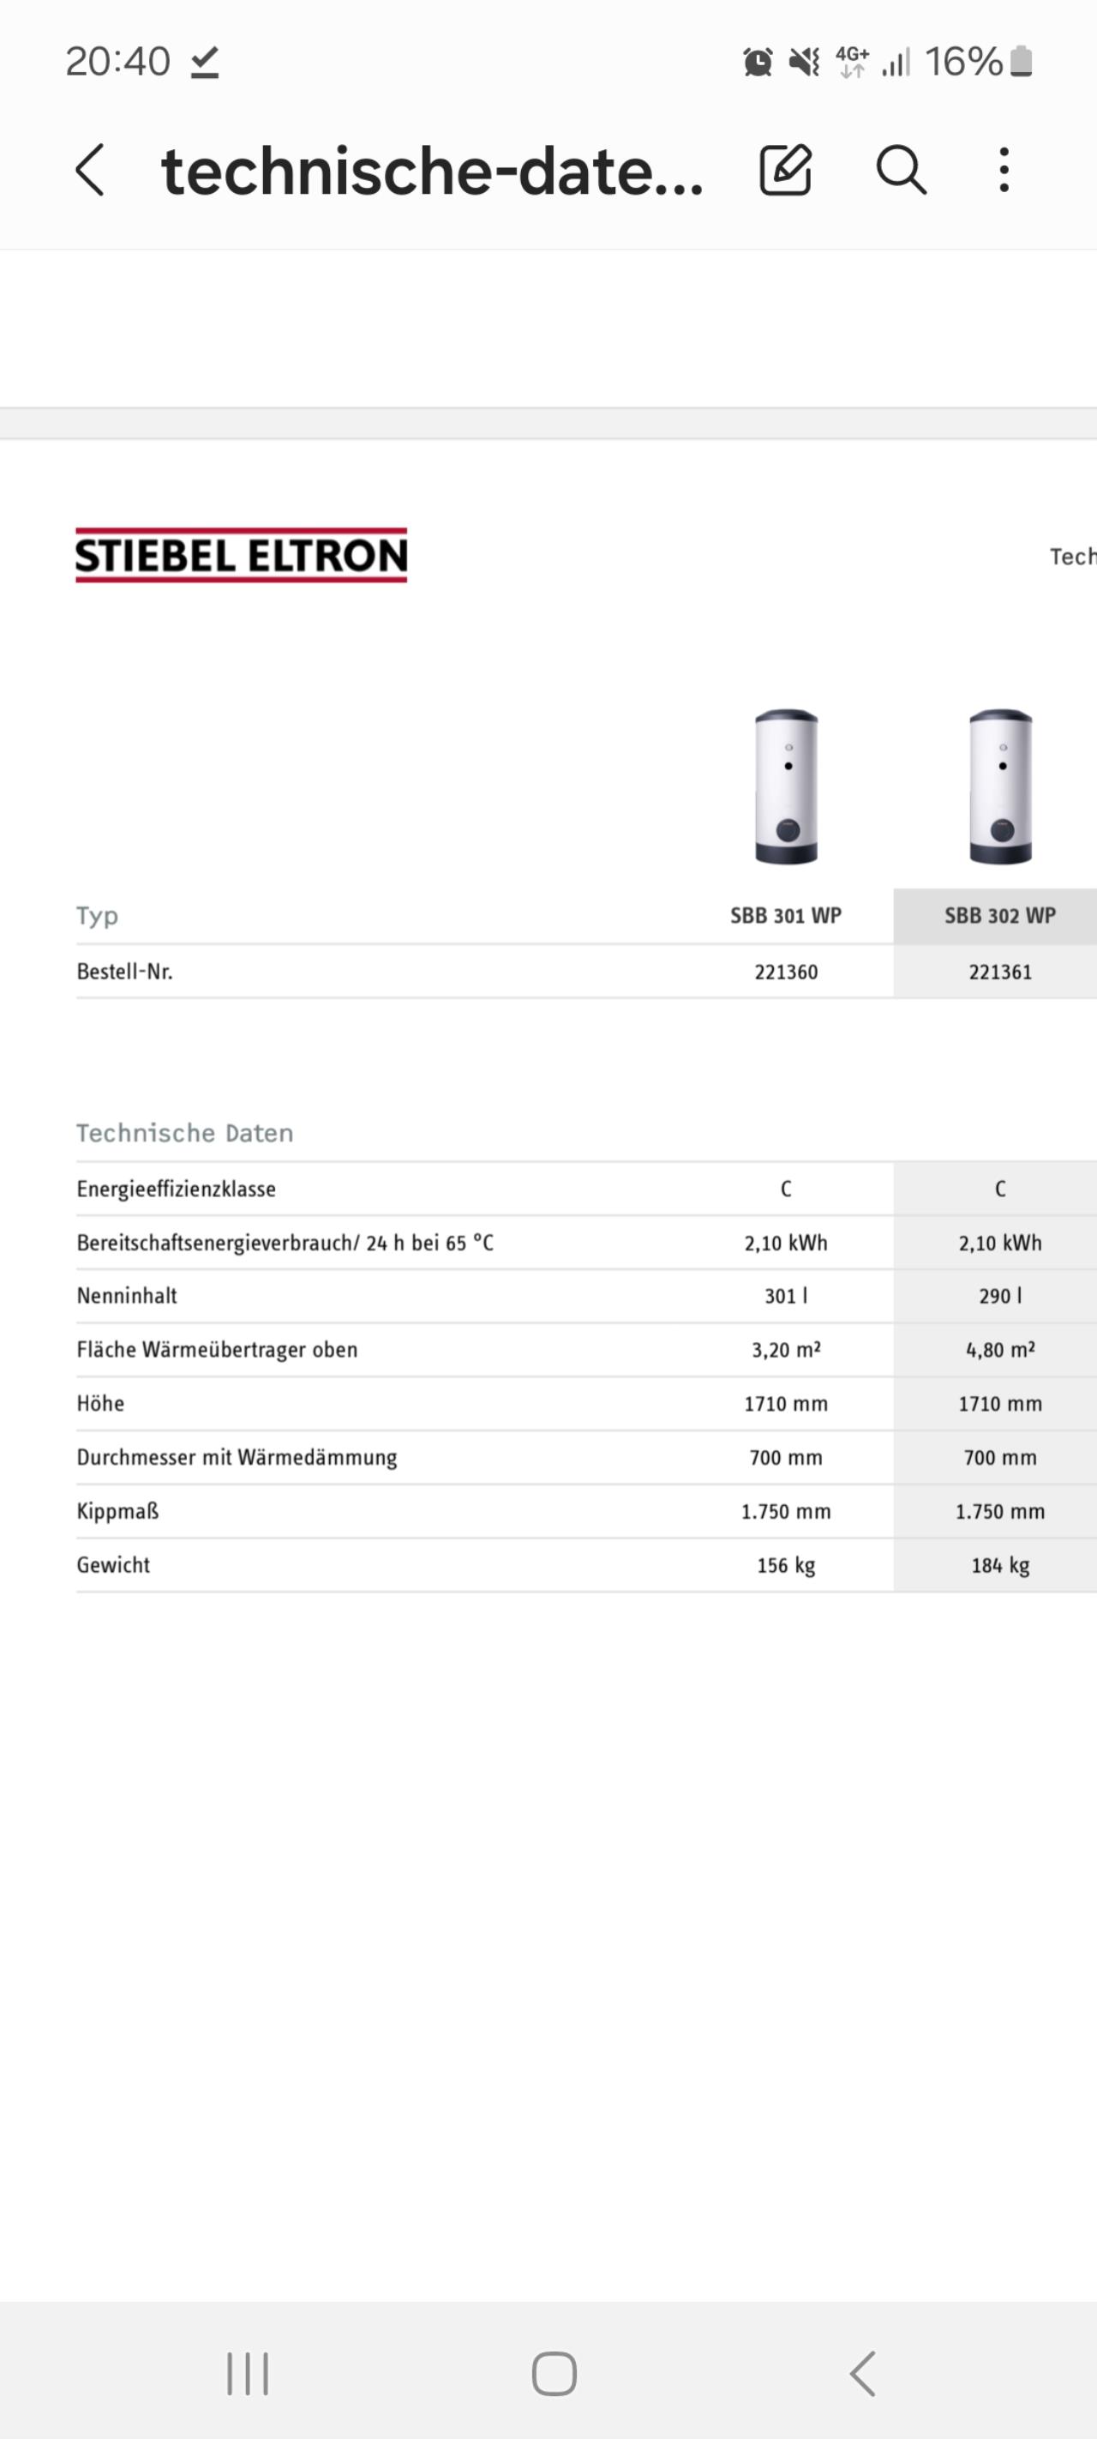The image size is (1097, 2439).
Task: Tap order number 221360
Action: point(786,972)
